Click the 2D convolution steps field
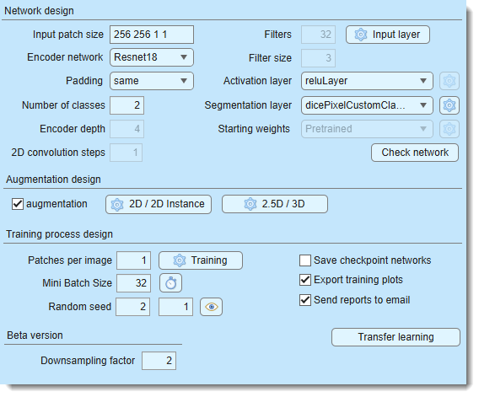This screenshot has height=397, width=479. point(126,153)
